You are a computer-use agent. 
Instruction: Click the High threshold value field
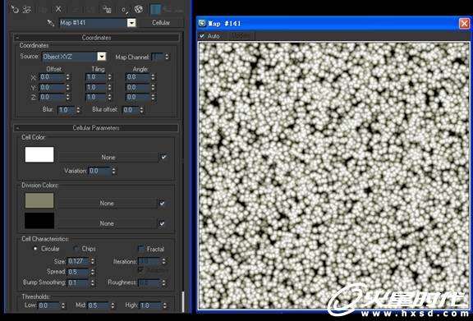(x=150, y=305)
